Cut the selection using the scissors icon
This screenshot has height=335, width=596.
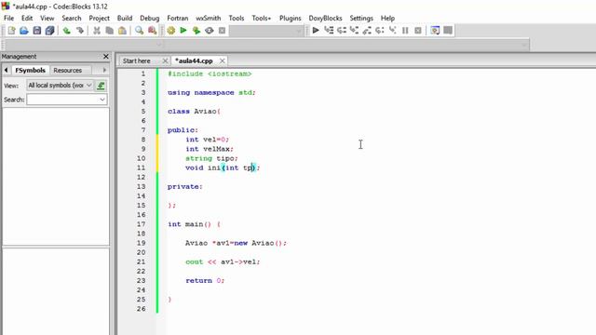coord(97,31)
